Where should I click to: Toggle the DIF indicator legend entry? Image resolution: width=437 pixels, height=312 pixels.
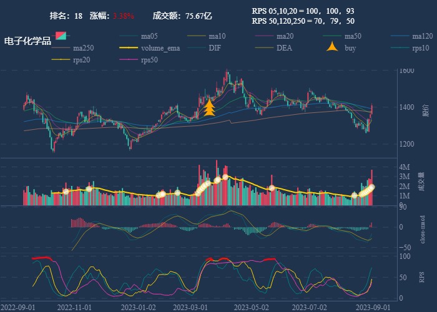[x=197, y=47]
